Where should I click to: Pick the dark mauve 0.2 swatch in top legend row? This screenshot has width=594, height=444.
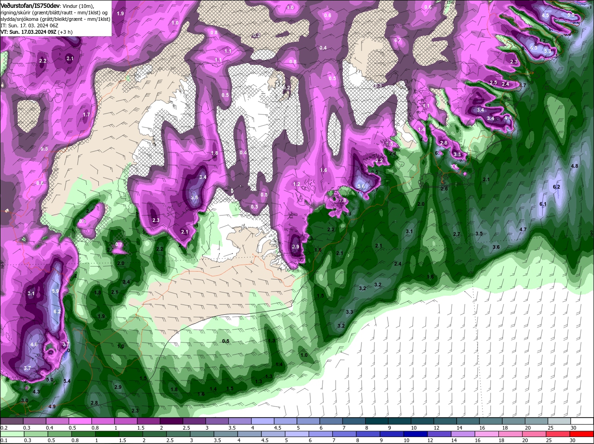coord(12,421)
